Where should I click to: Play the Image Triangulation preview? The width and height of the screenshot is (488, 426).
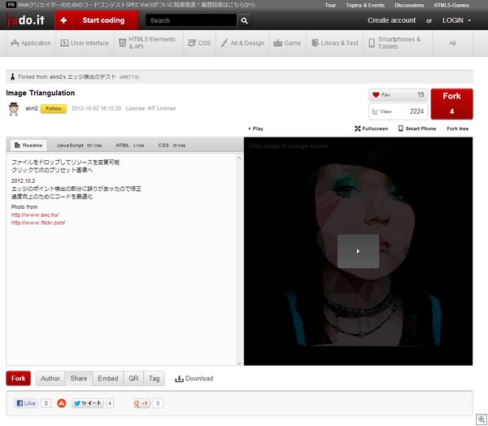click(x=358, y=251)
